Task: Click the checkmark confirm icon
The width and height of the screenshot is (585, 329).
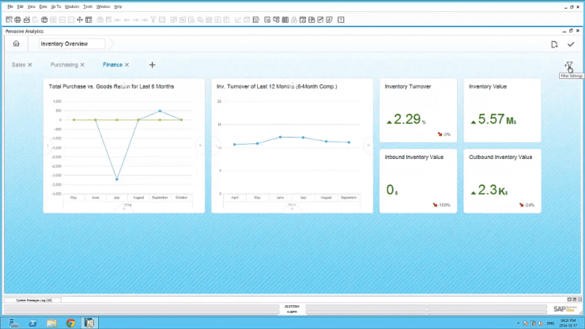Action: coord(571,44)
